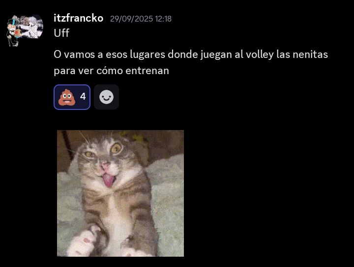
Task: Click the gray smiley face add-reaction button
Action: (x=106, y=97)
